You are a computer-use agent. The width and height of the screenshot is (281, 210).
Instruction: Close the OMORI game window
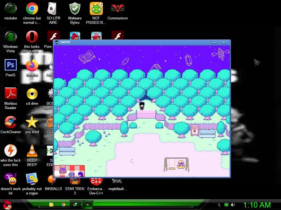tap(224, 42)
